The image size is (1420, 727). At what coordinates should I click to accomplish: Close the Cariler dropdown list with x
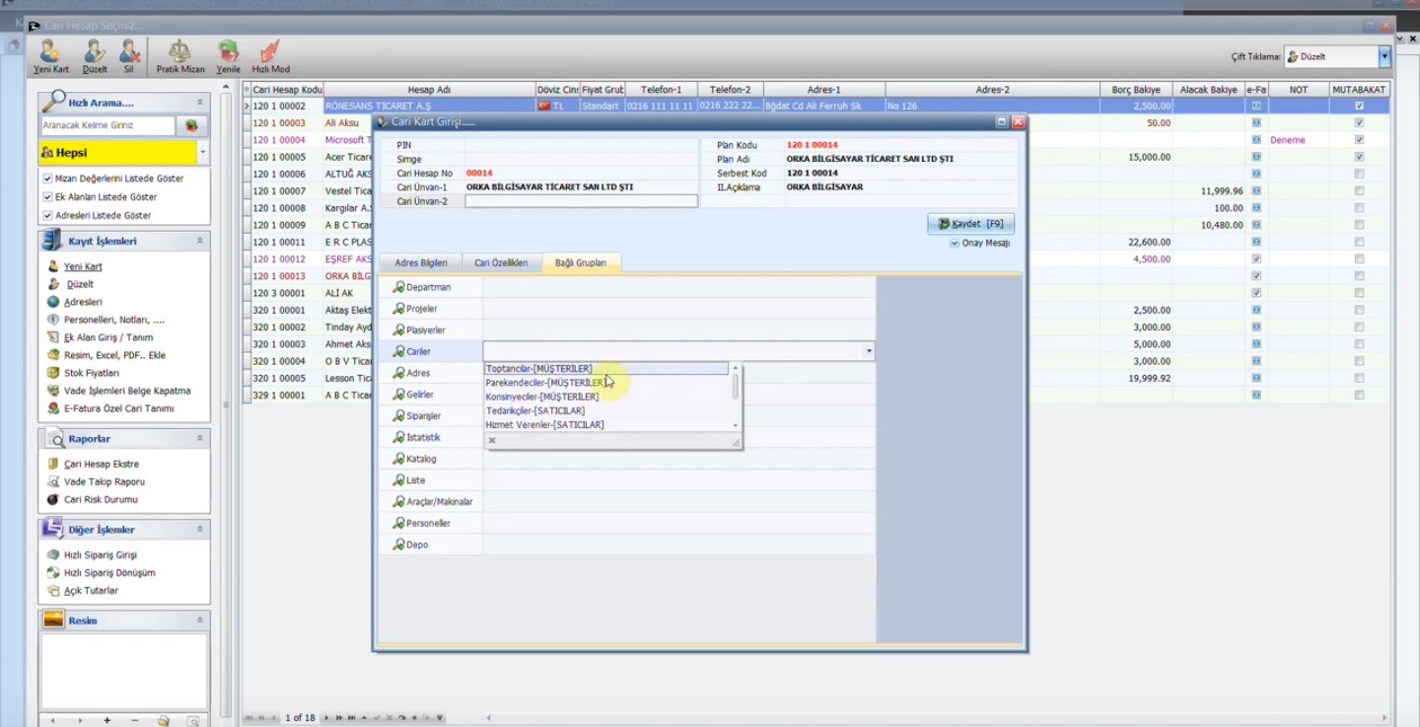pos(492,441)
